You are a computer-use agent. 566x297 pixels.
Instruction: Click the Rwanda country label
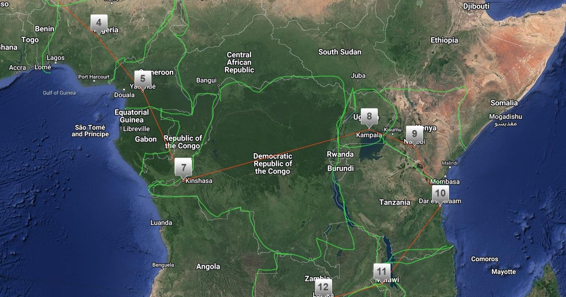coord(340,154)
